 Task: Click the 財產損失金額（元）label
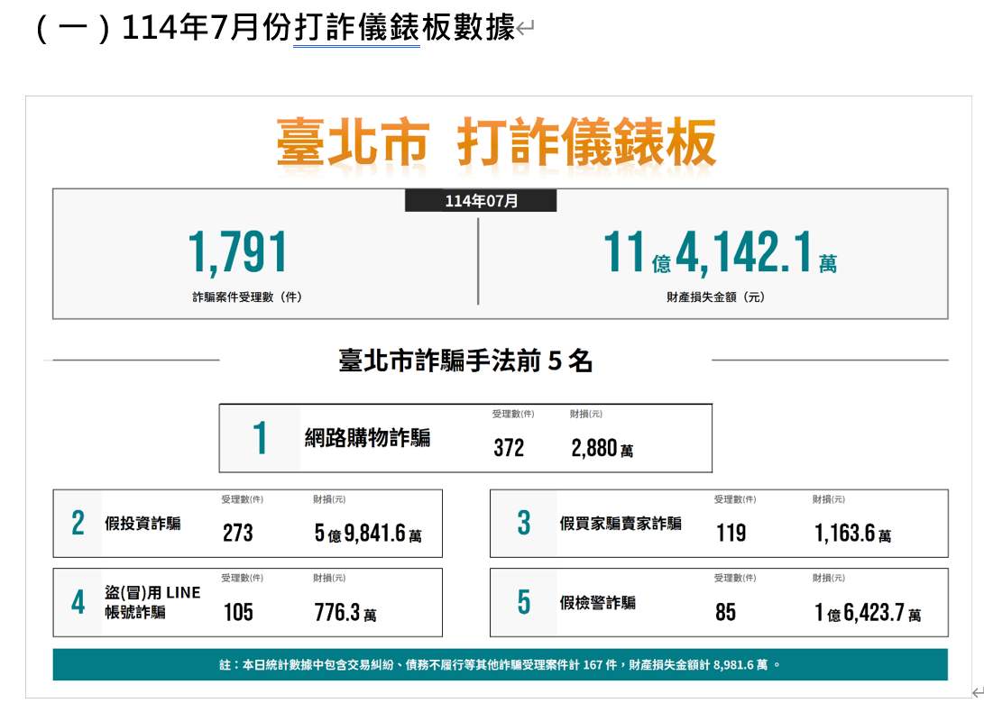coord(715,297)
